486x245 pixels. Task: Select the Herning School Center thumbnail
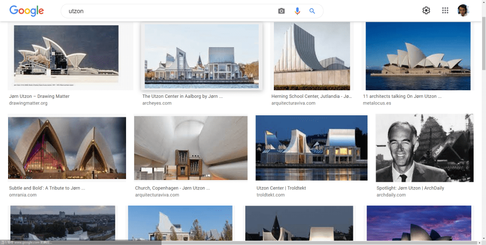[312, 56]
